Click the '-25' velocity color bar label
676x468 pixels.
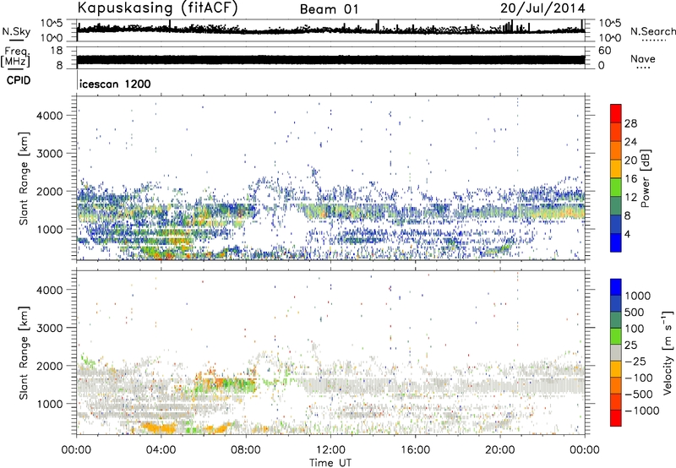point(635,361)
